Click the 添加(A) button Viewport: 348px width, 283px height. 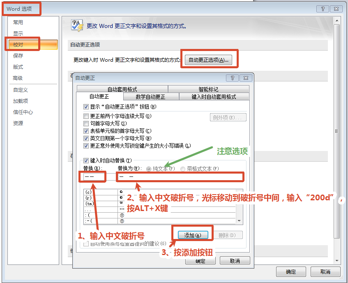(193, 235)
